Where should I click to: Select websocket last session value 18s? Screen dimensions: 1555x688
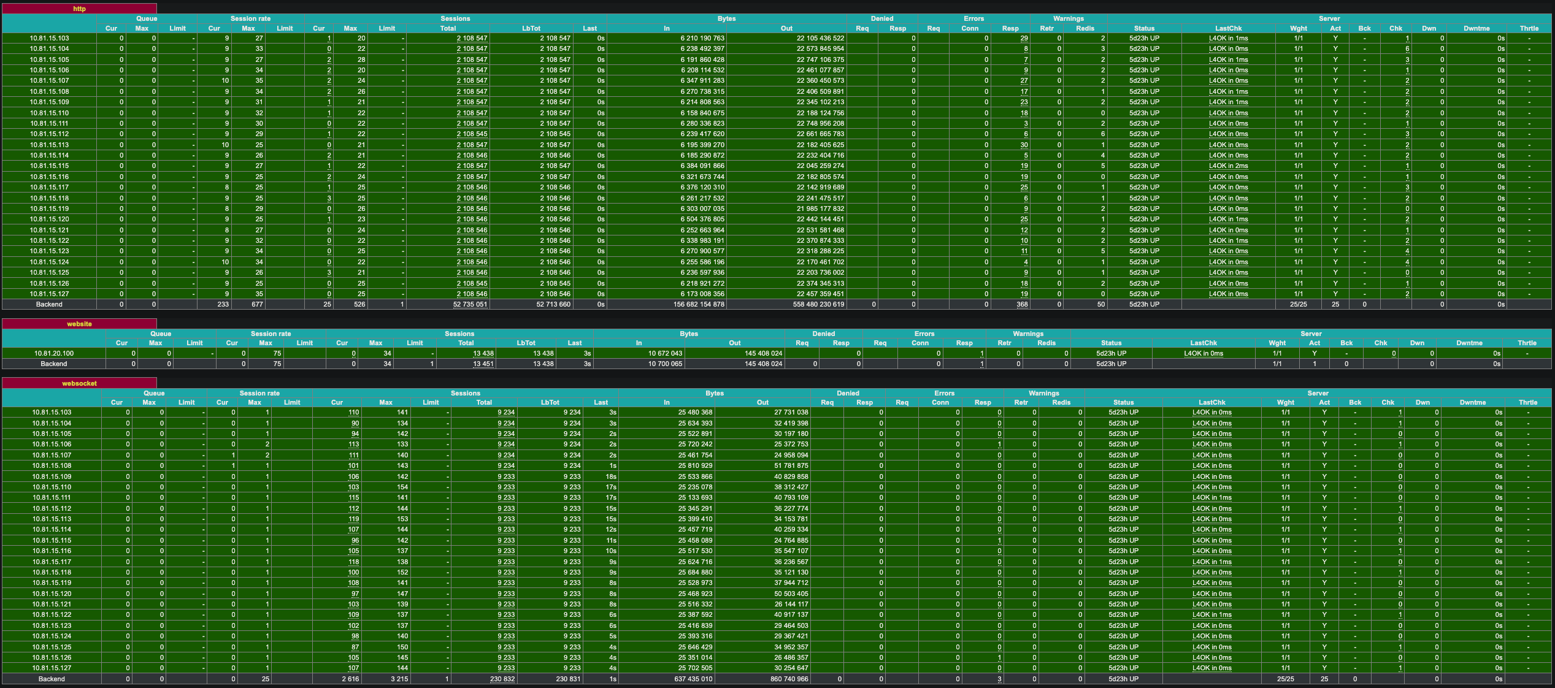(x=611, y=476)
